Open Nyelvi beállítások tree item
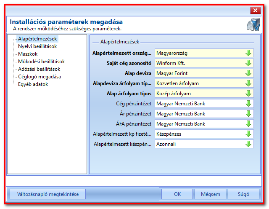 [x=37, y=46]
